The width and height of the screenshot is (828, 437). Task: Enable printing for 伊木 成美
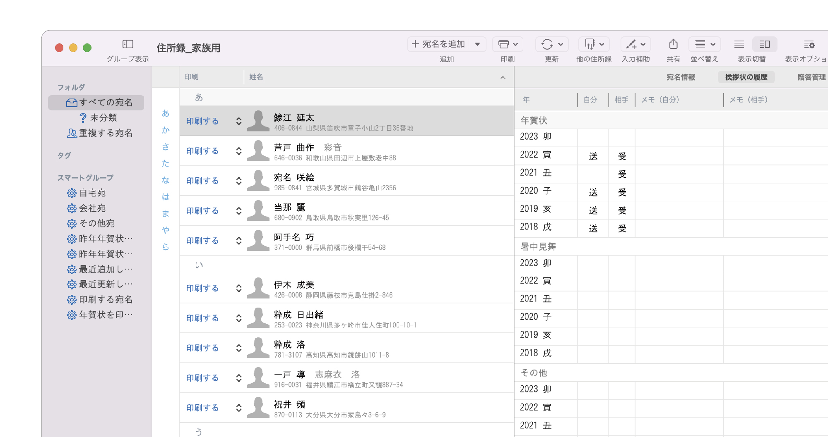tap(202, 288)
